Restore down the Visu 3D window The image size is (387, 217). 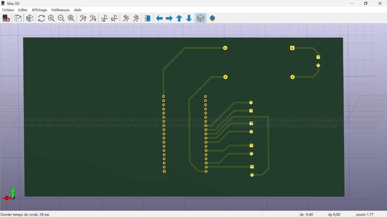(366, 3)
